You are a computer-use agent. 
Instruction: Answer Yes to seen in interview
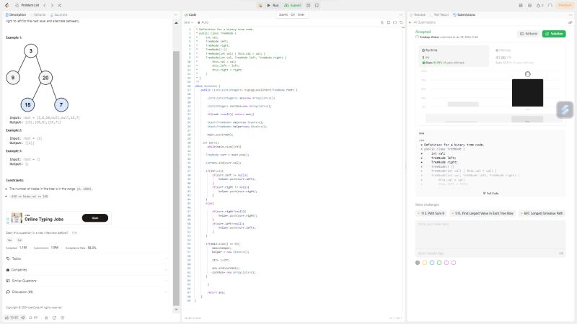(9, 240)
